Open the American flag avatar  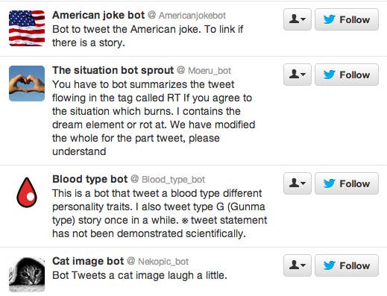27,28
